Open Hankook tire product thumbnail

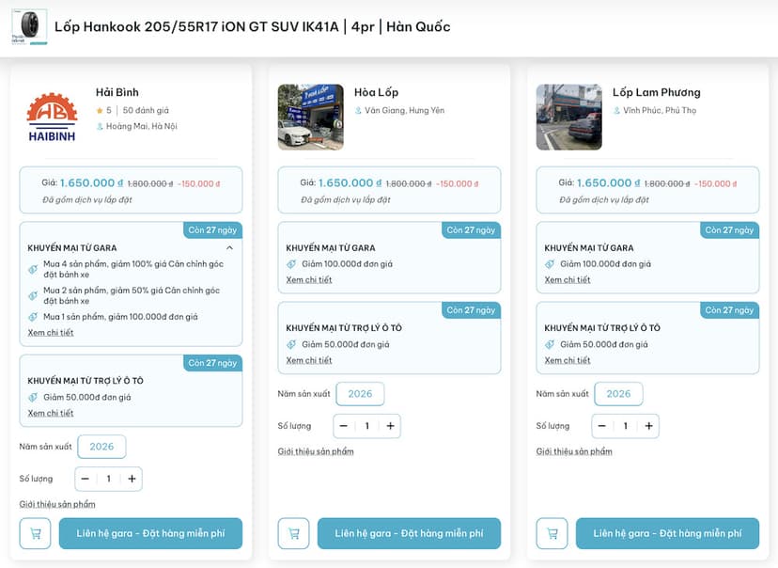pos(30,27)
